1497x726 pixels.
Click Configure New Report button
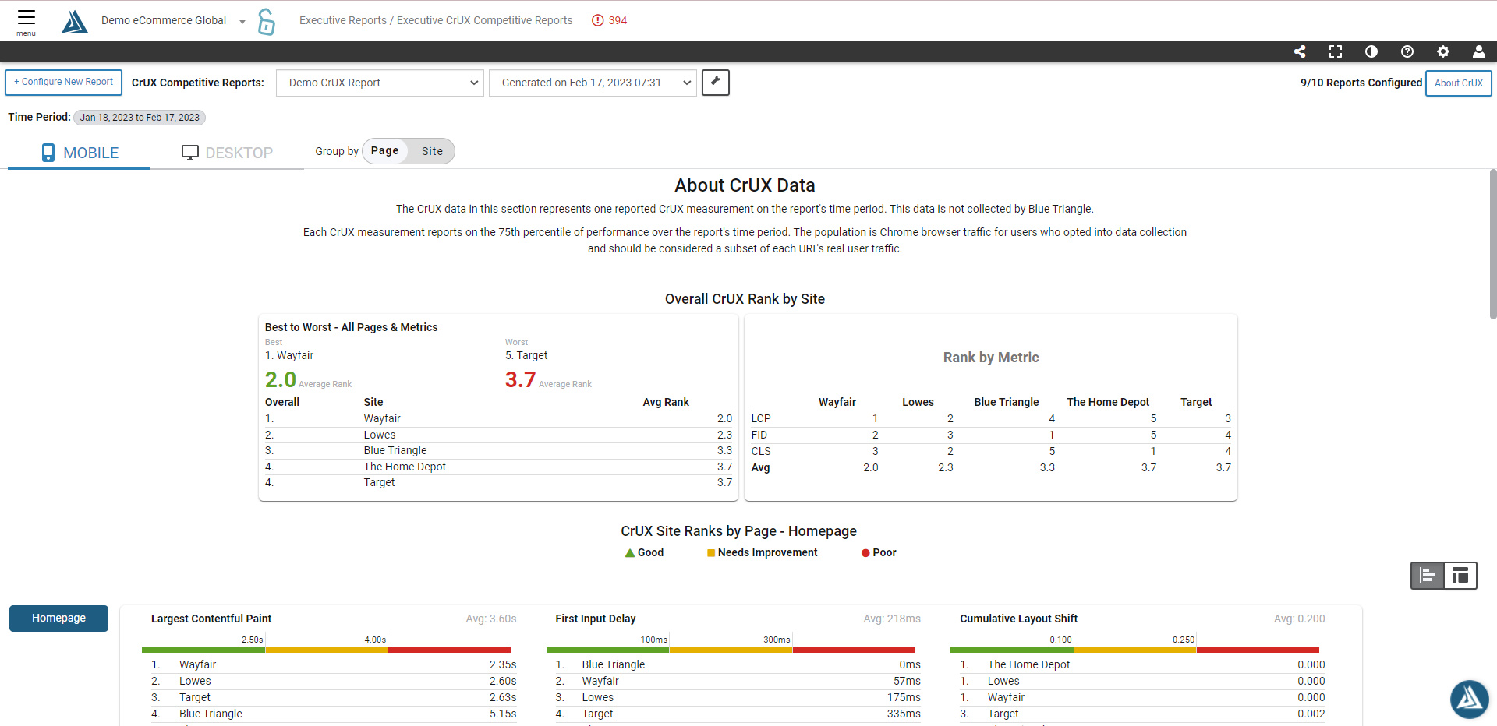(x=64, y=82)
